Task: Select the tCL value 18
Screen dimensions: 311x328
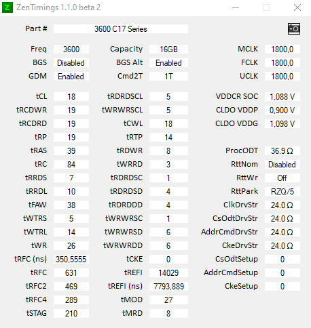Action: tap(71, 97)
